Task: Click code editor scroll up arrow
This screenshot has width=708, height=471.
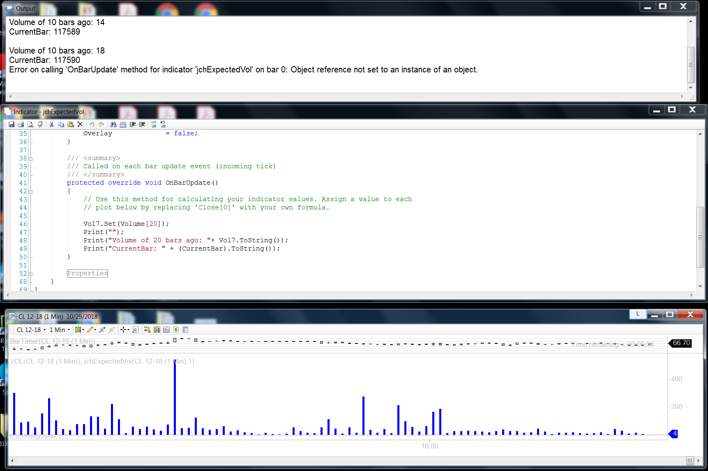Action: coord(700,134)
